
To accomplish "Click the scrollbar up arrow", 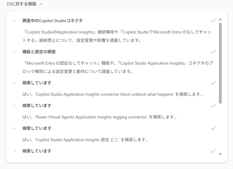I will coord(220,19).
